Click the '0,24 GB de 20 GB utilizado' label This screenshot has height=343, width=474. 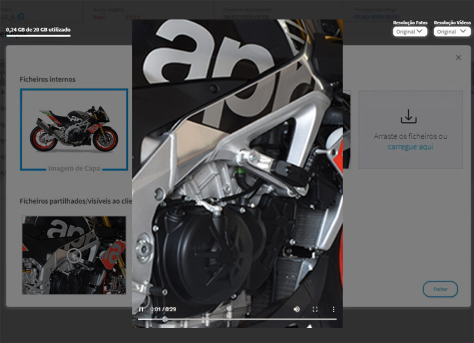click(38, 30)
